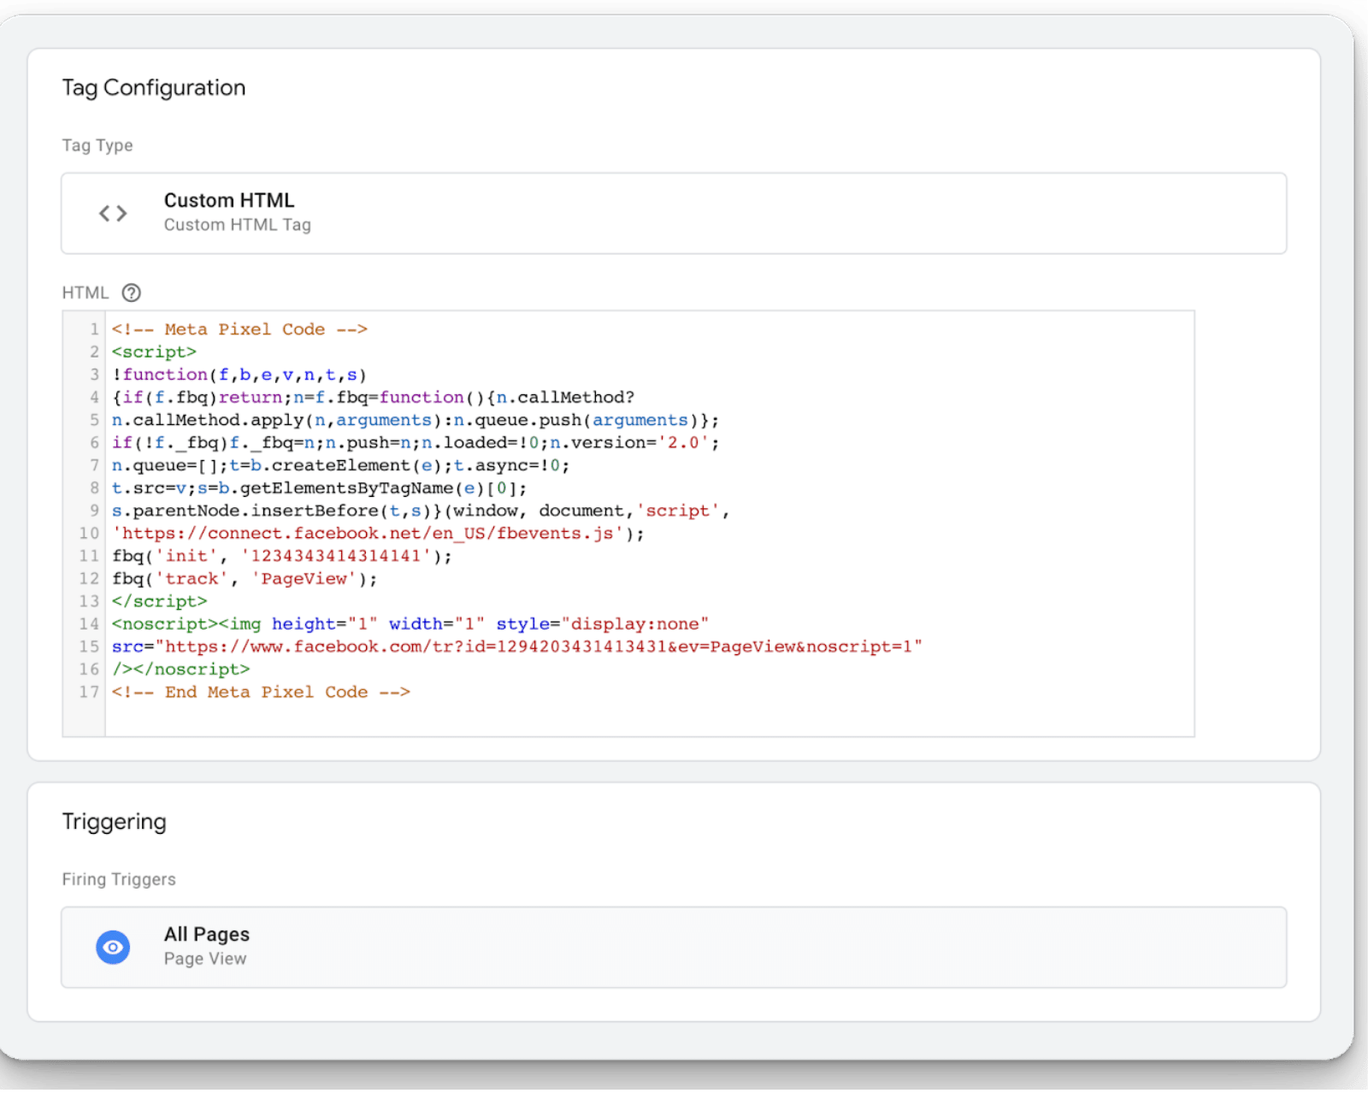The width and height of the screenshot is (1368, 1105).
Task: Click the fbq('init') pixel ID line
Action: pos(282,556)
